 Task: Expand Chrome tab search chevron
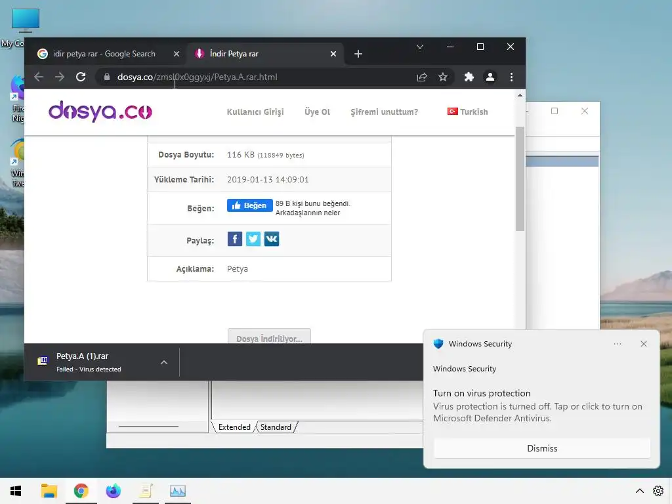pos(420,47)
